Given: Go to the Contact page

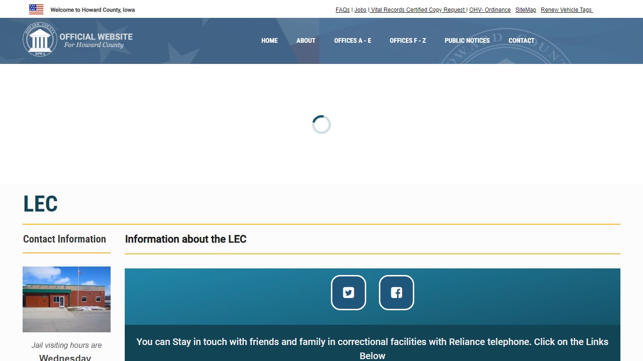Looking at the screenshot, I should pos(521,41).
